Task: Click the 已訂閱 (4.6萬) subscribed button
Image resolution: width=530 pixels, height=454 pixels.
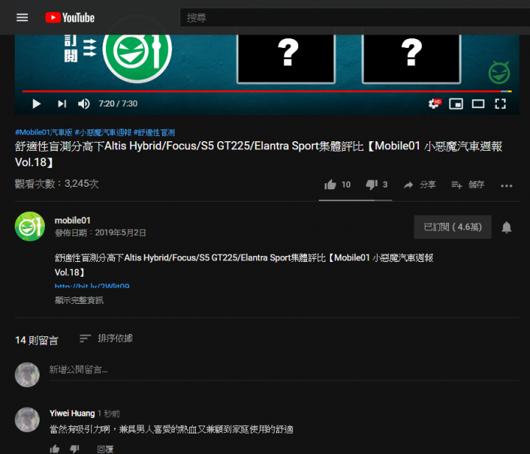Action: tap(453, 227)
